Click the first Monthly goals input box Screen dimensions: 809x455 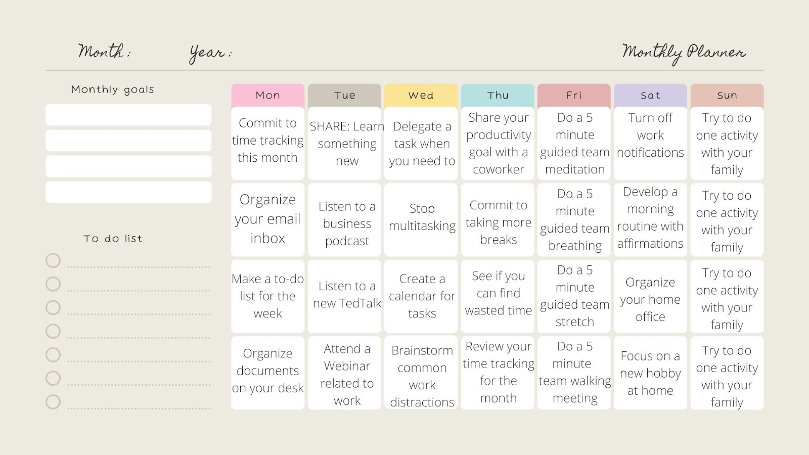coord(128,115)
